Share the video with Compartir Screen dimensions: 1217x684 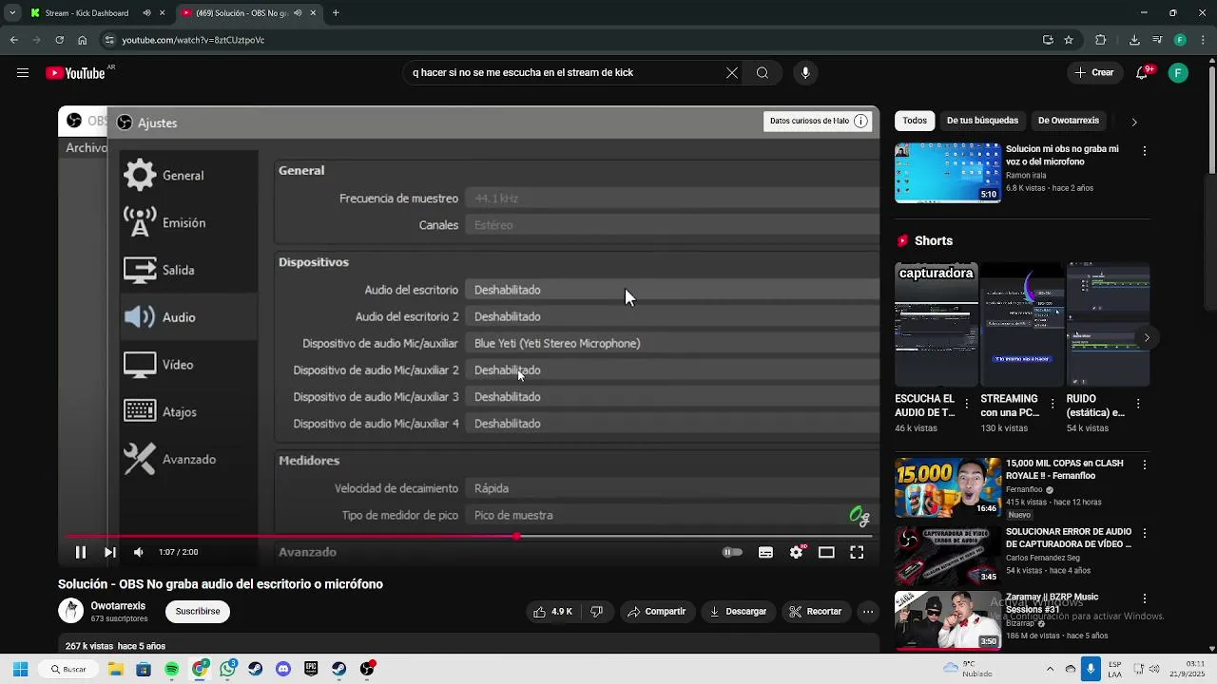[656, 612]
